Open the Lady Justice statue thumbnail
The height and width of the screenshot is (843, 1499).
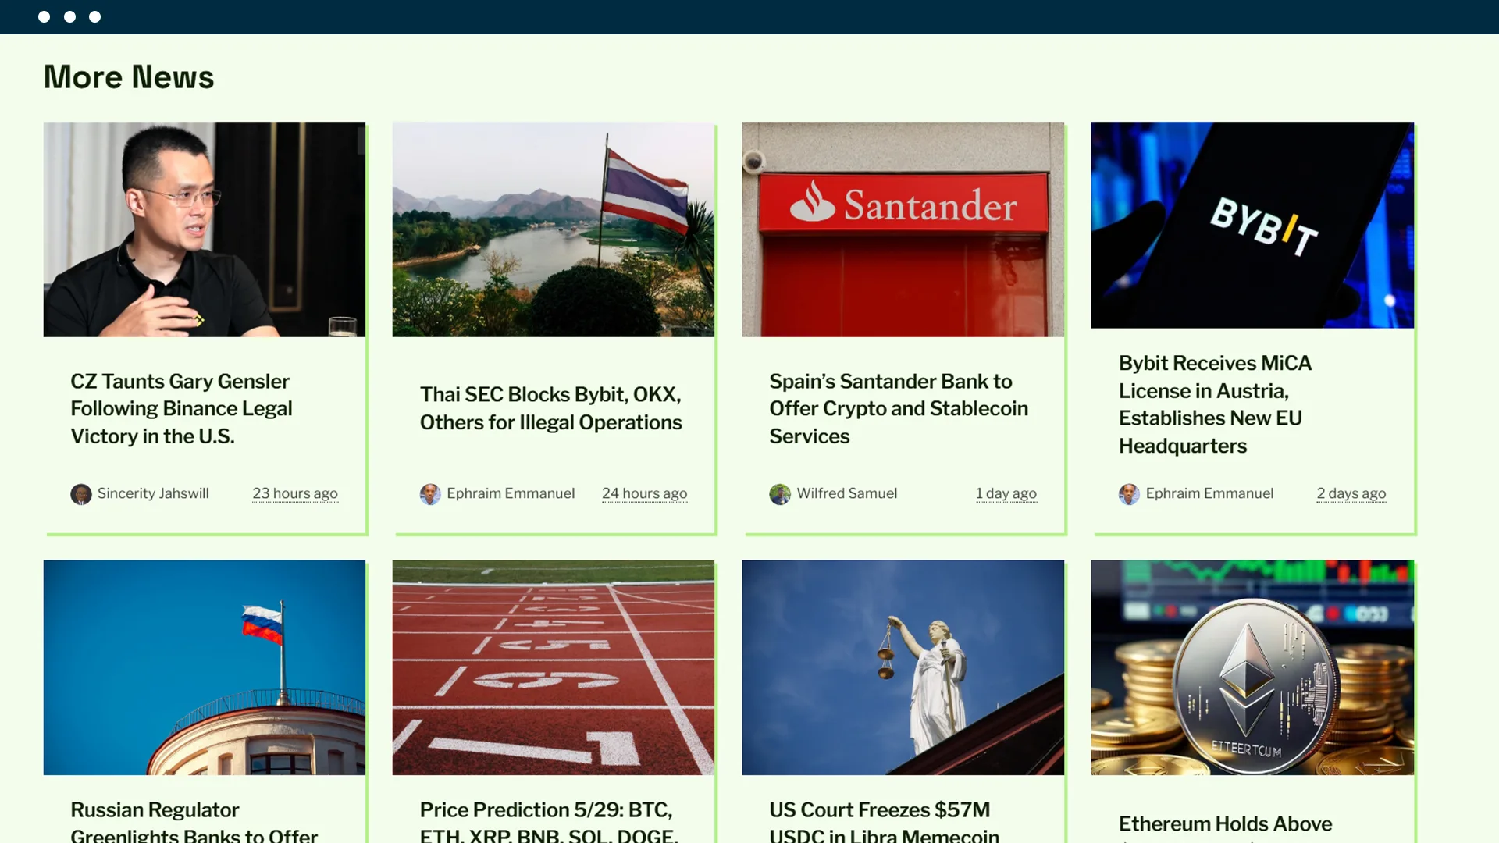pyautogui.click(x=903, y=667)
